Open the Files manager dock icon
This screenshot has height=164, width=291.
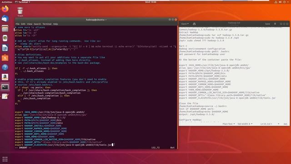pos(5,28)
